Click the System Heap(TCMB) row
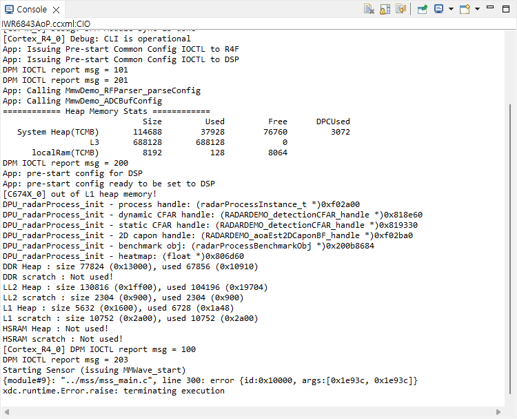Screen dimensions: 517x419 [183, 132]
